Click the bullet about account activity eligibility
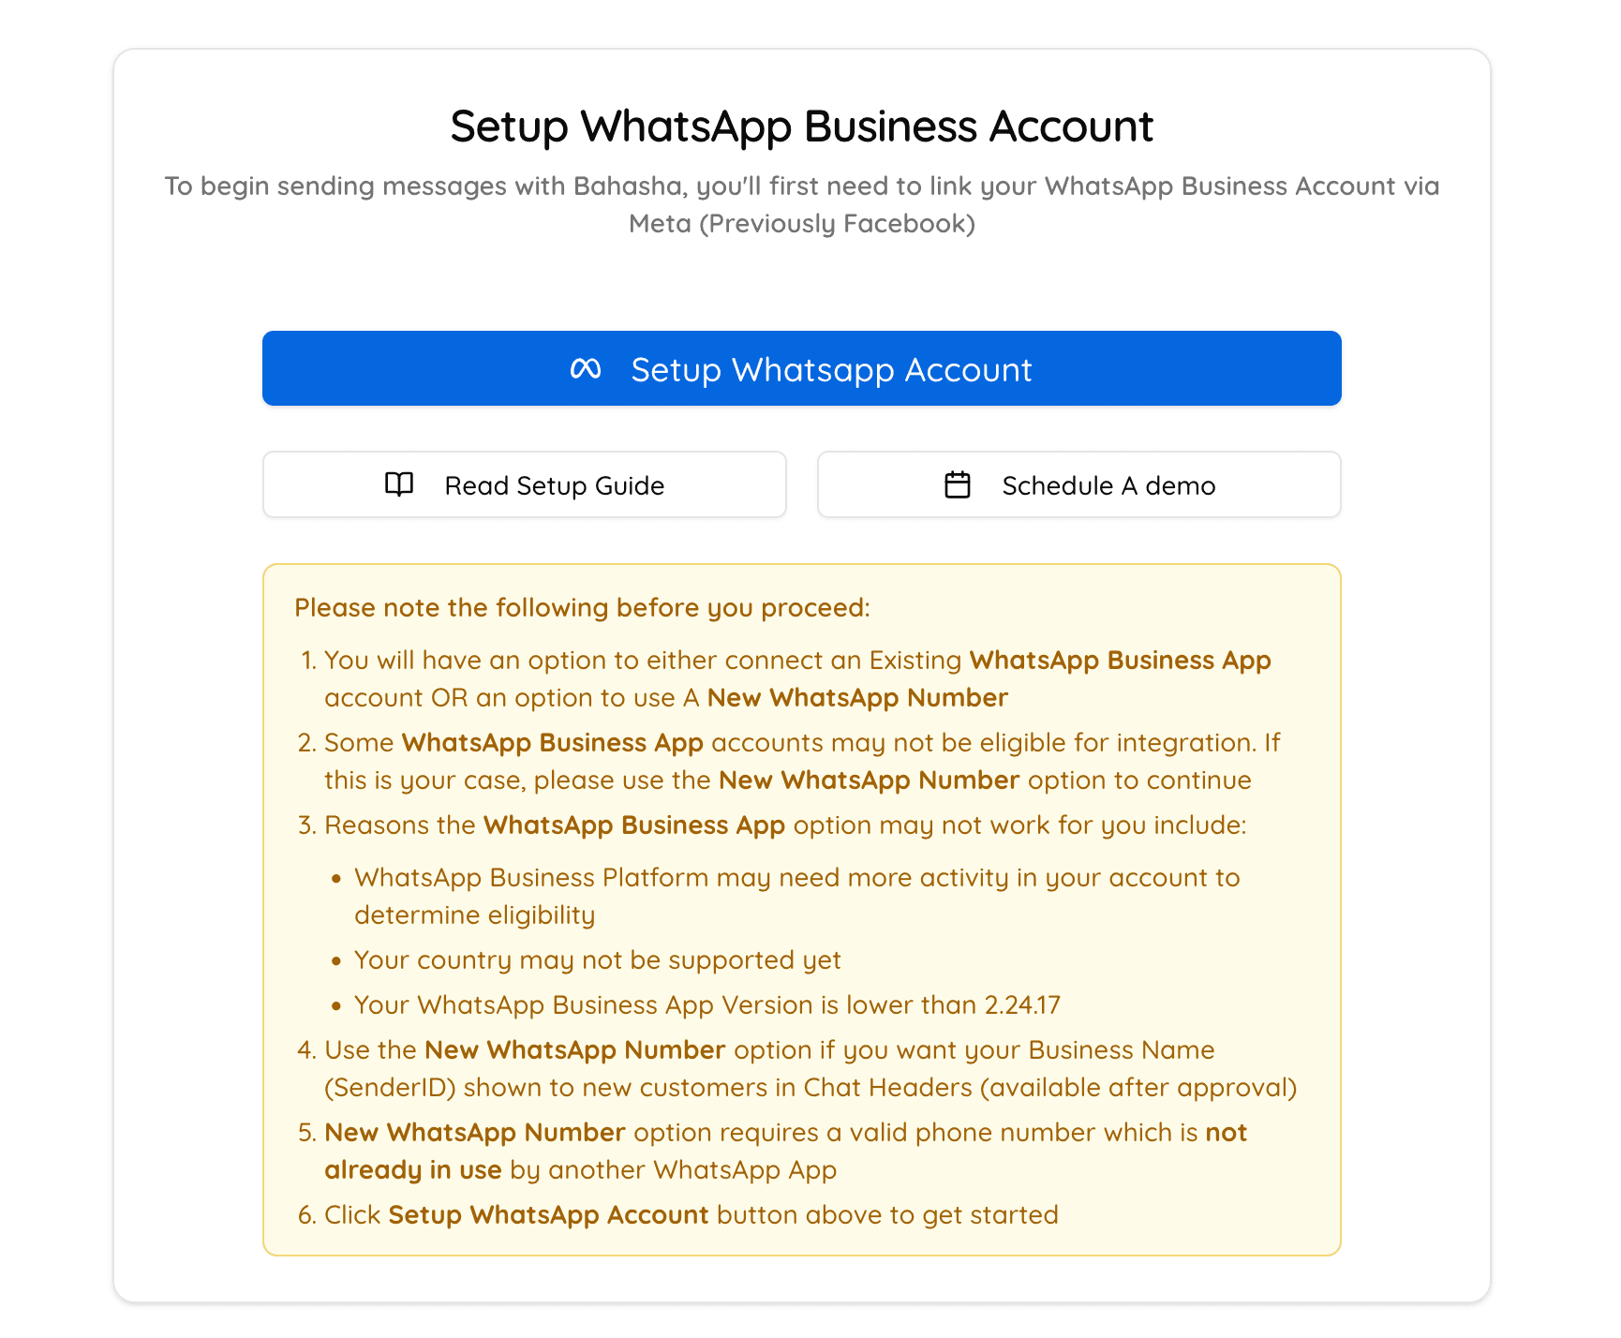Viewport: 1621px width, 1338px height. (796, 896)
